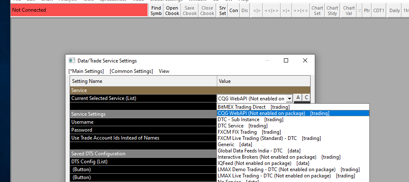Maximize the Data/Trade Service Settings dialog

click(x=286, y=60)
